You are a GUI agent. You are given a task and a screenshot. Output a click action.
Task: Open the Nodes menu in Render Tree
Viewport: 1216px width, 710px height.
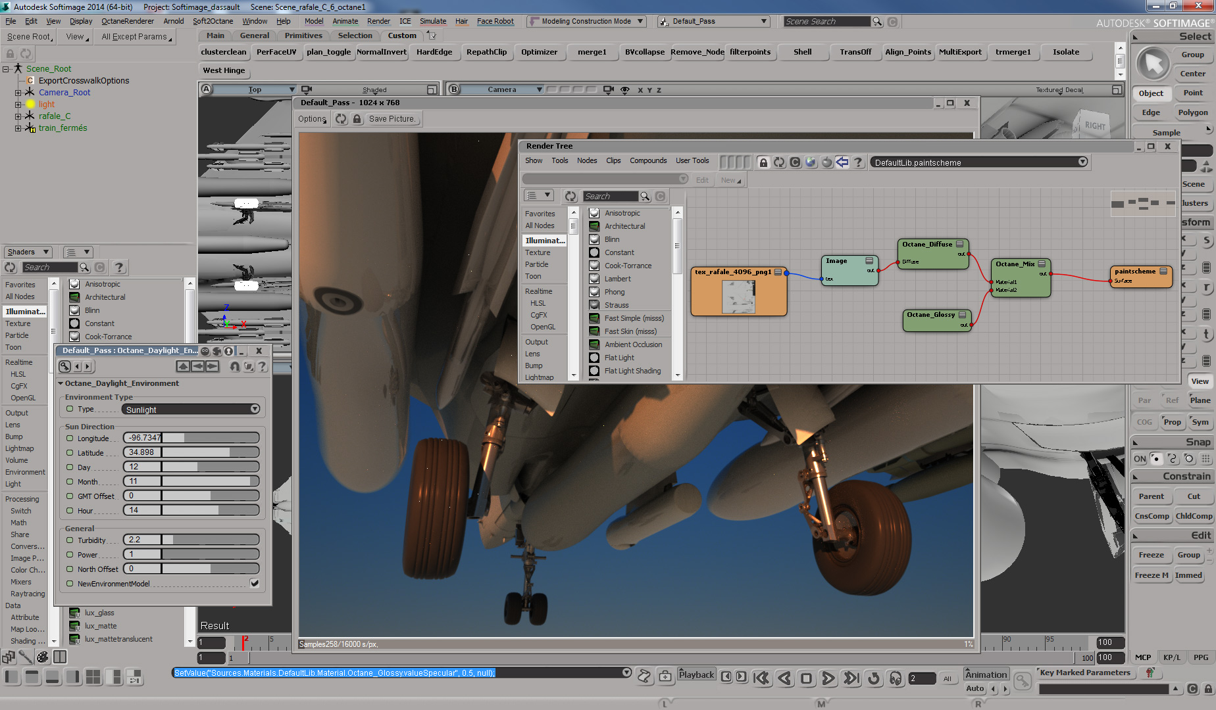pos(587,160)
